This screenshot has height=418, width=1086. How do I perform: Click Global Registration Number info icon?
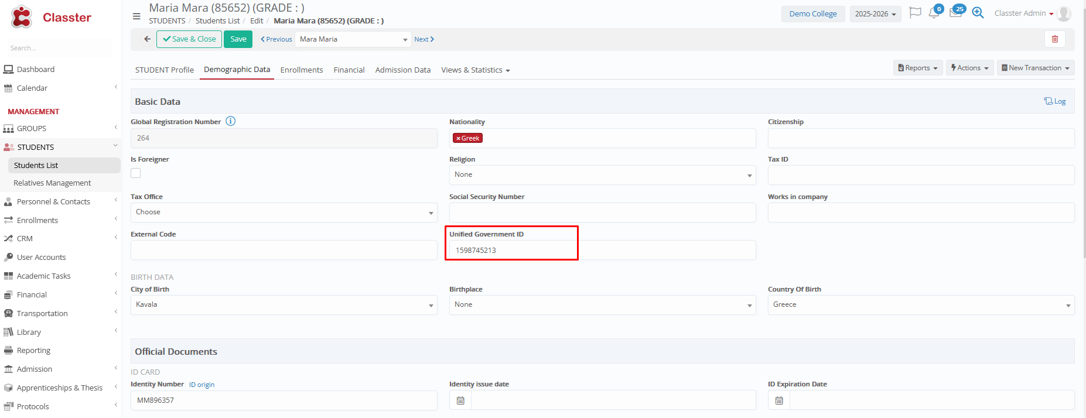pos(231,121)
